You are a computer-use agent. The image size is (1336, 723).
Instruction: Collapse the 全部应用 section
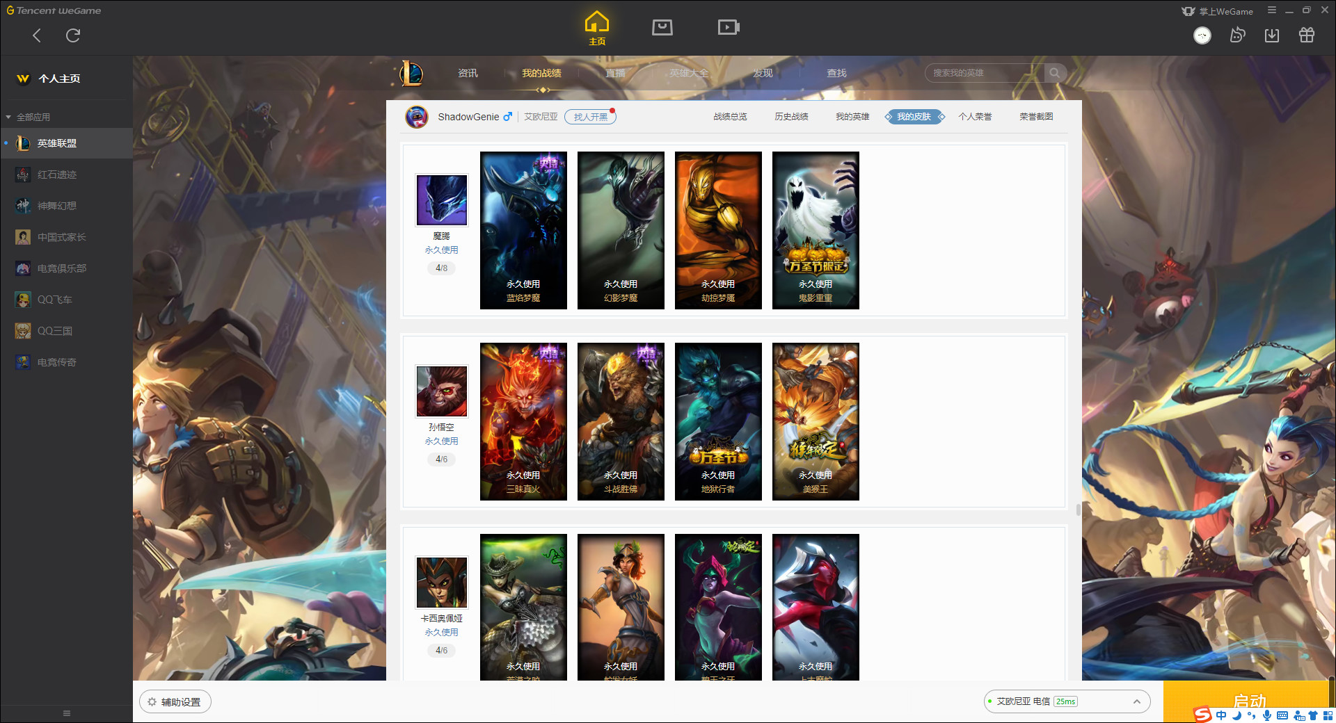pos(28,117)
